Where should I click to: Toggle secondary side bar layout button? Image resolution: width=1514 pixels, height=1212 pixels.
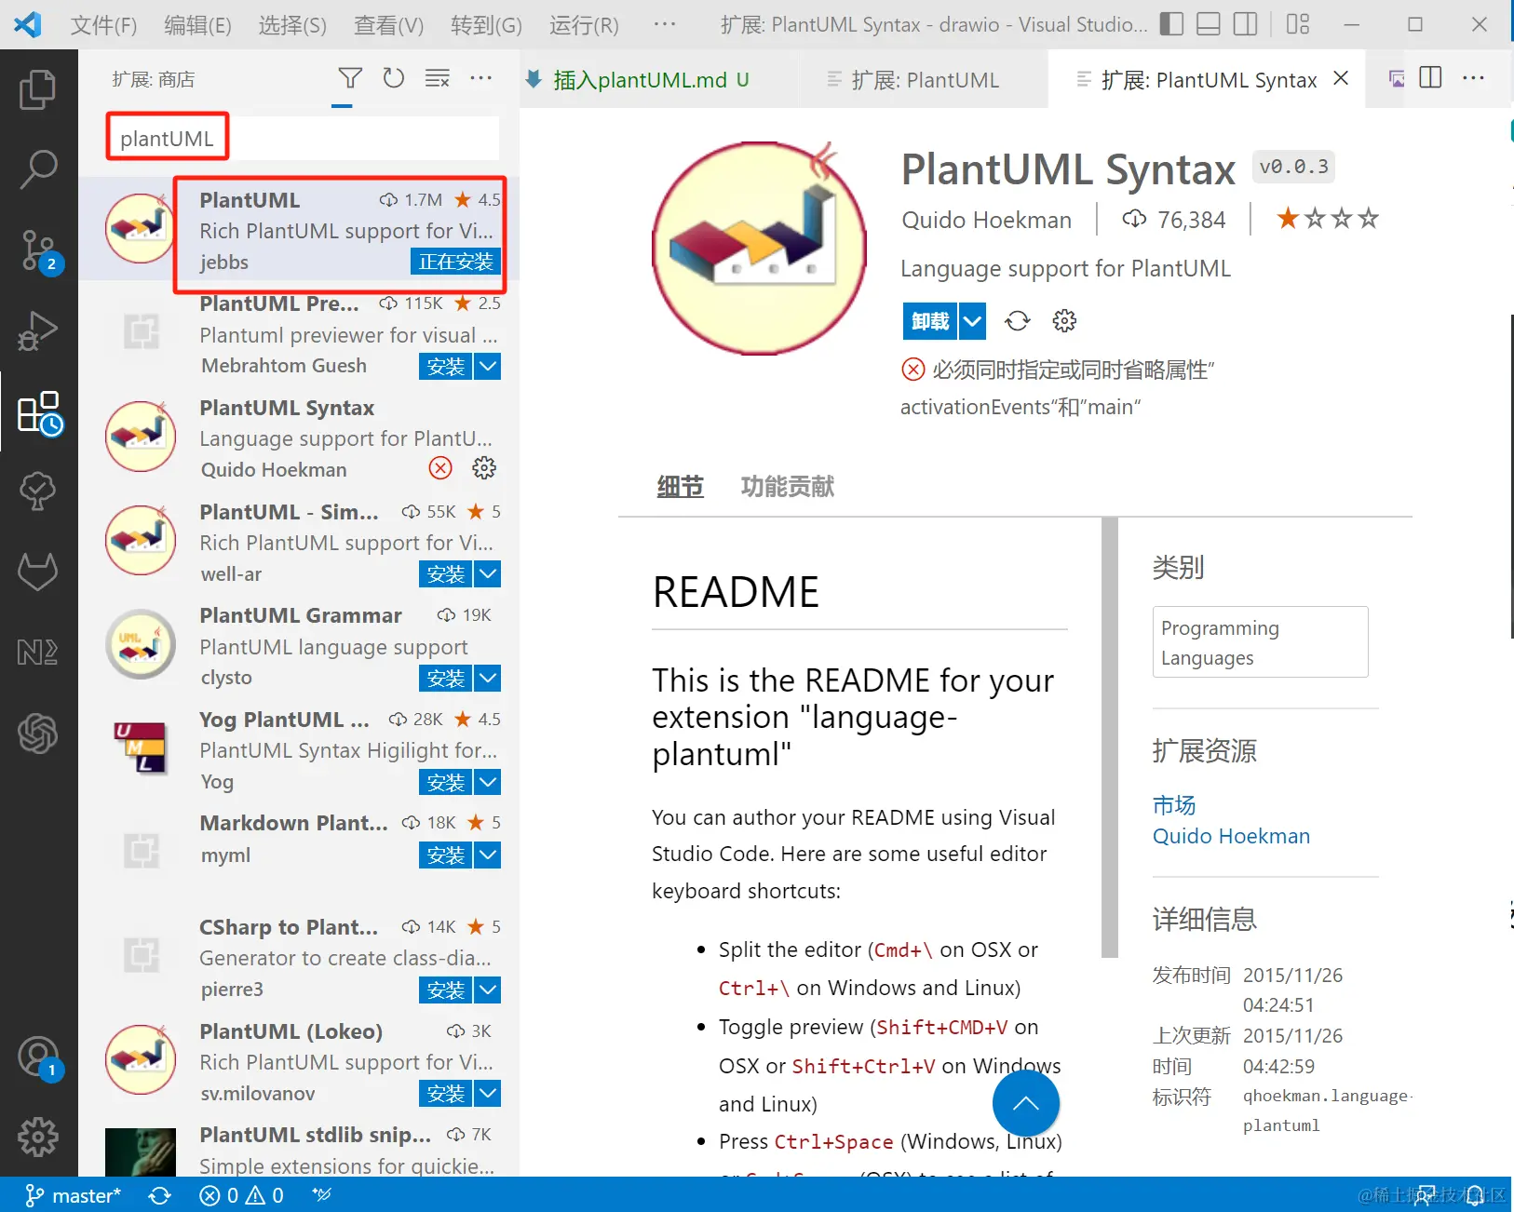[1245, 24]
